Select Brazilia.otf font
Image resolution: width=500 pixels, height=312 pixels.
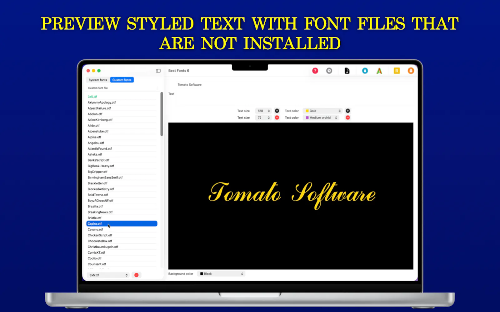coord(122,206)
